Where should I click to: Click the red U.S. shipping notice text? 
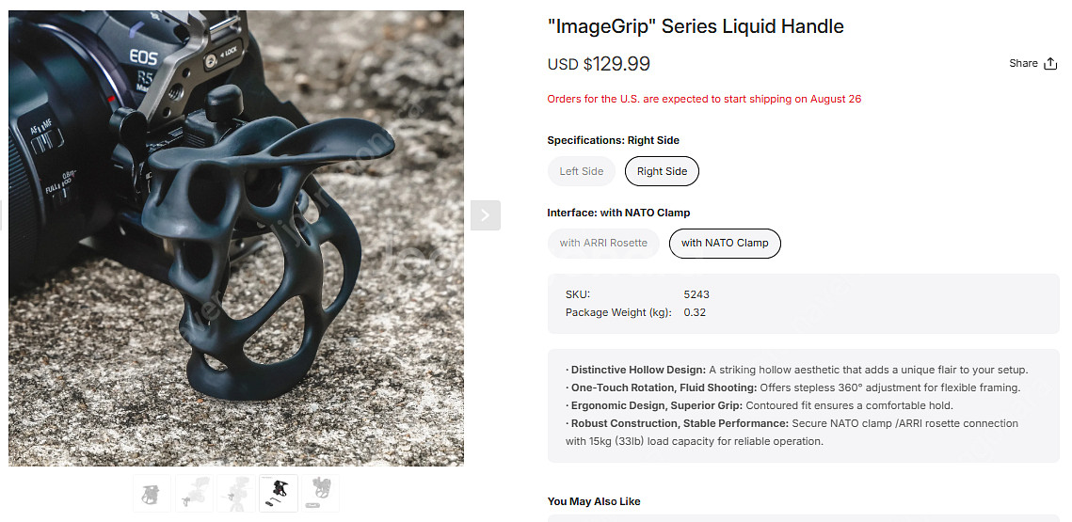(704, 99)
